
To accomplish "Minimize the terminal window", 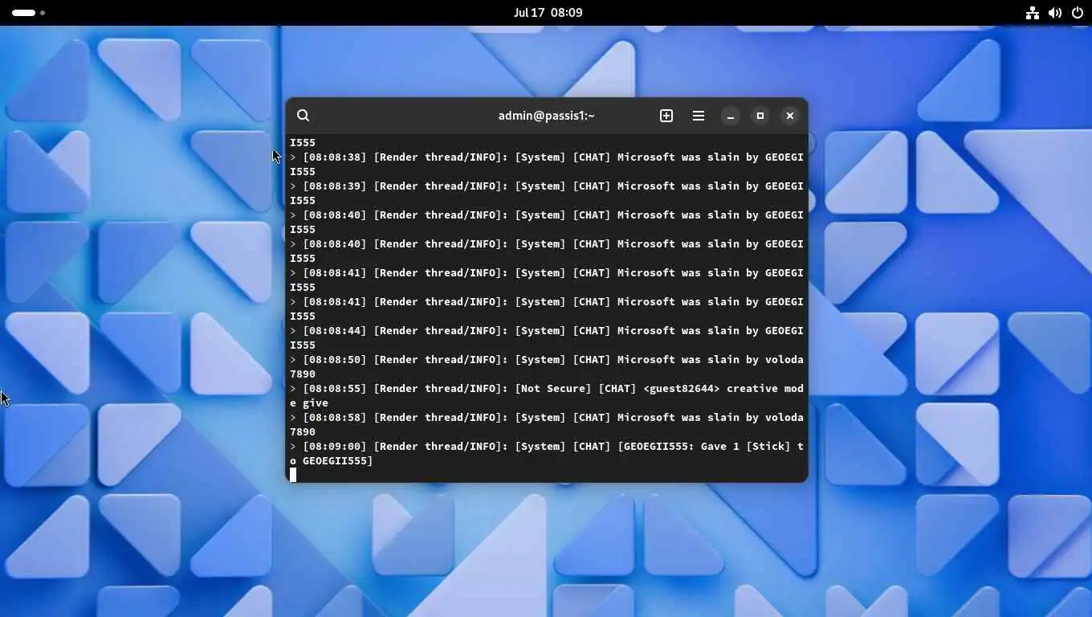I will [731, 116].
